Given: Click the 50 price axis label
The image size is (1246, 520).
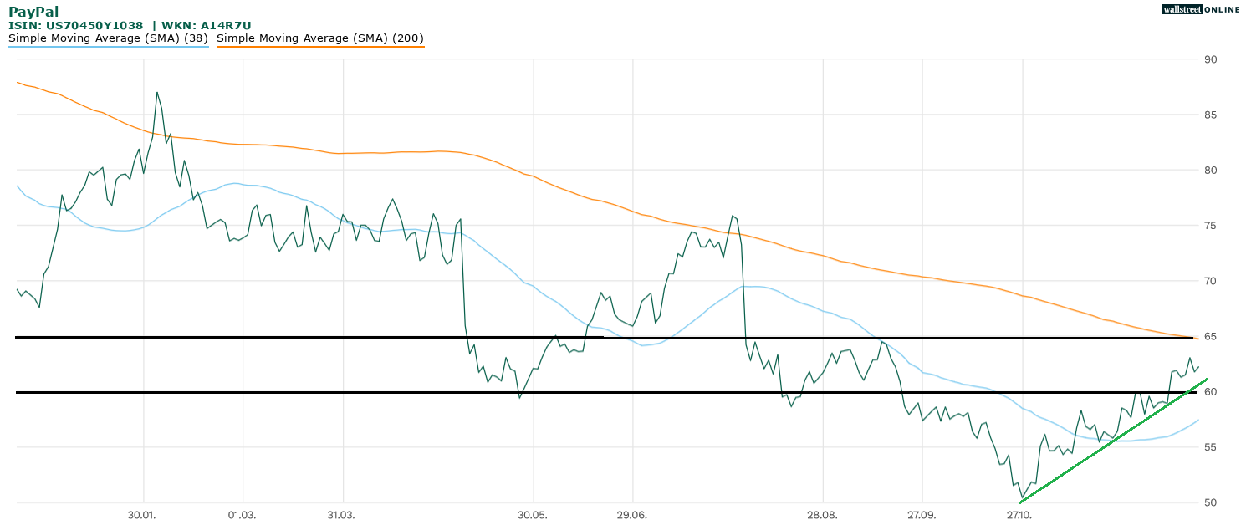Looking at the screenshot, I should 1210,502.
